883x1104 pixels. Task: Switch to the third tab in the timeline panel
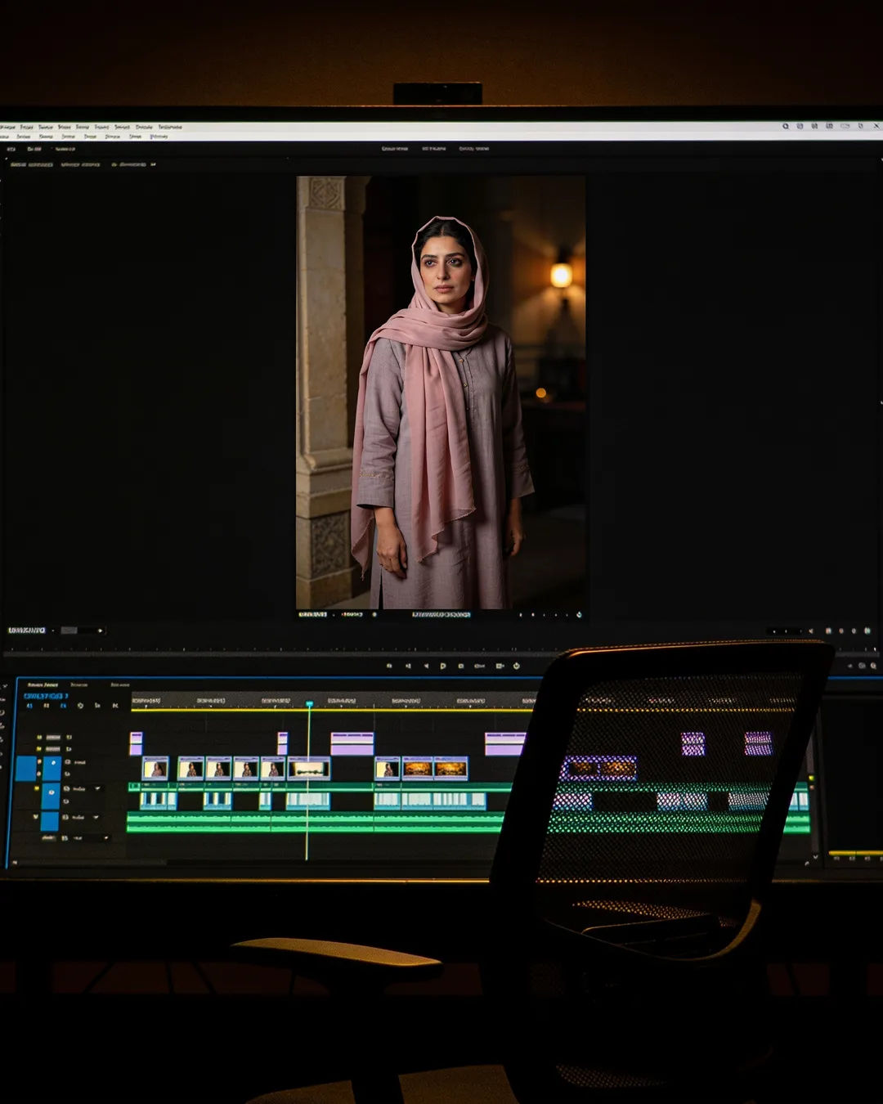[120, 684]
